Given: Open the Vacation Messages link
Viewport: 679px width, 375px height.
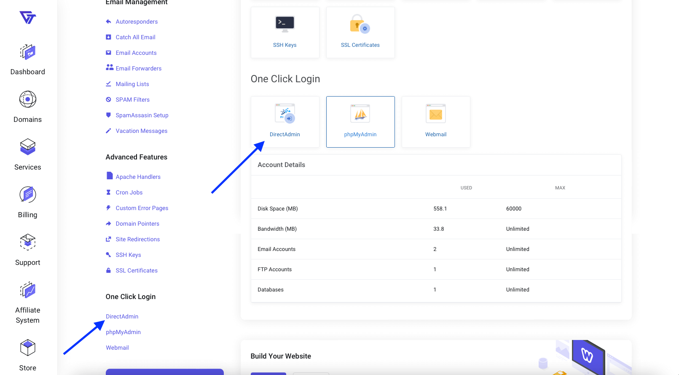Looking at the screenshot, I should coord(142,131).
